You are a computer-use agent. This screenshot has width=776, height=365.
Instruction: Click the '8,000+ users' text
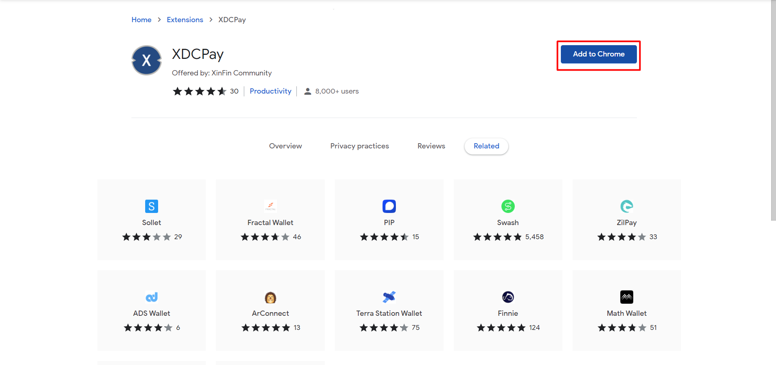(337, 91)
